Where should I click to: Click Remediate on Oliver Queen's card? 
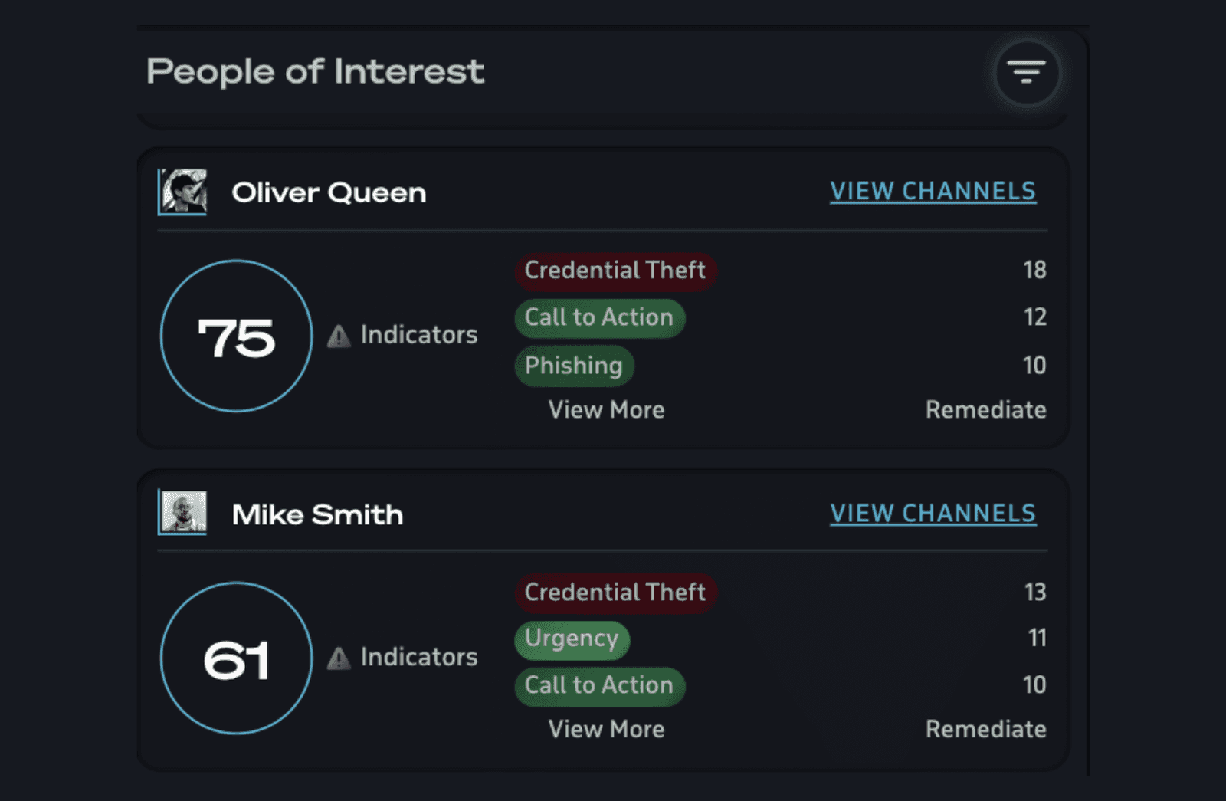click(986, 409)
